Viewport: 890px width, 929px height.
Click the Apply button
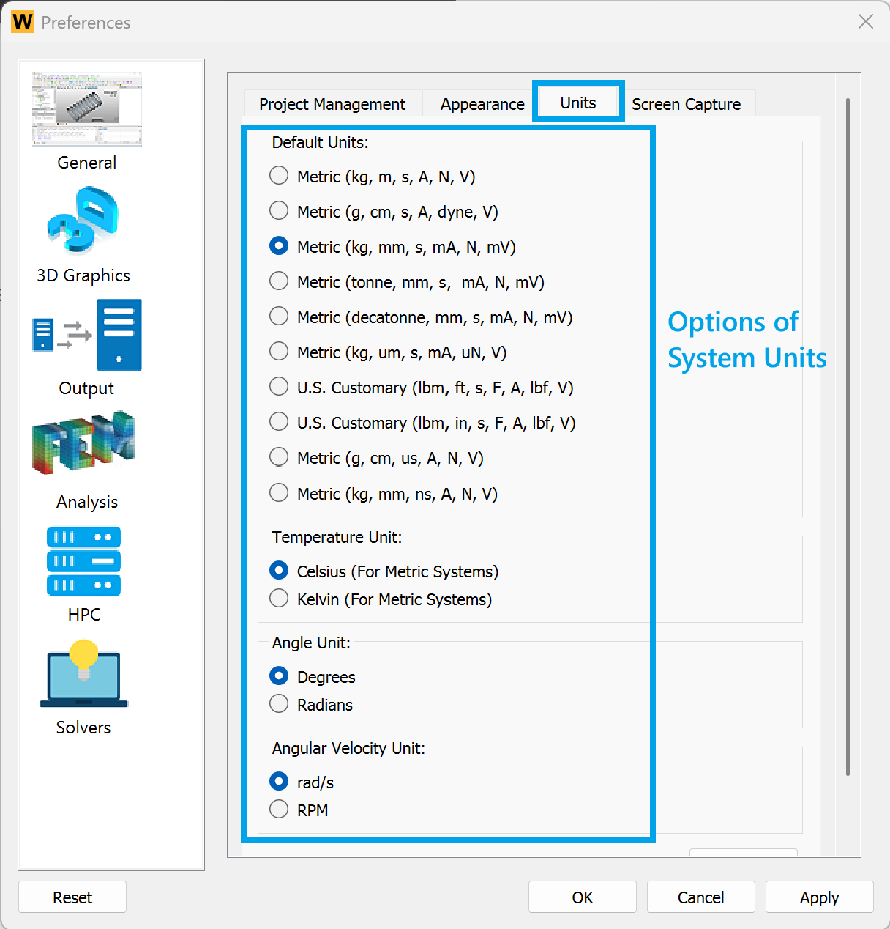pos(820,897)
